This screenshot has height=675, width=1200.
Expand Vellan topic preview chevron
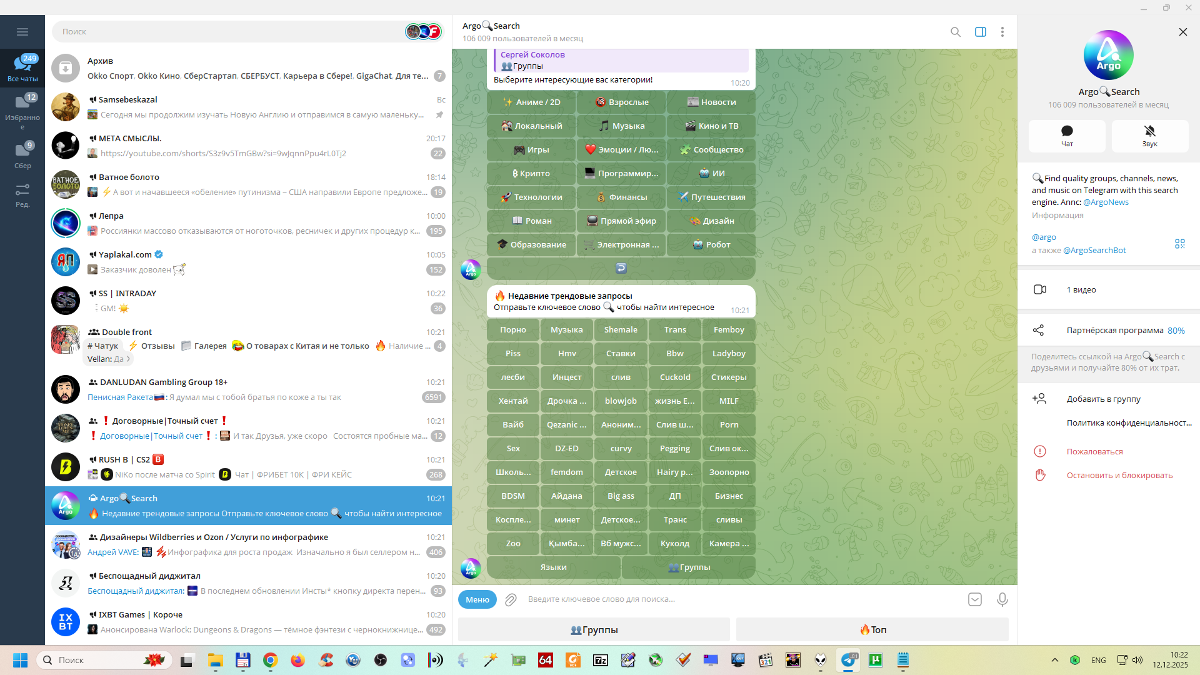point(128,359)
